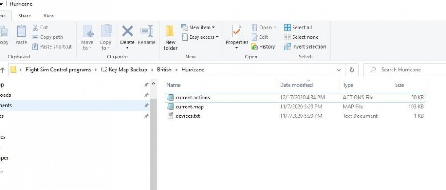Screen dimensions: 446x190
Task: Click the 50 KB size cell
Action: coord(417,98)
